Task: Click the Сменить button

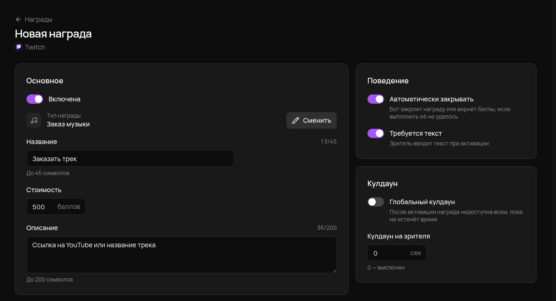Action: tap(311, 120)
